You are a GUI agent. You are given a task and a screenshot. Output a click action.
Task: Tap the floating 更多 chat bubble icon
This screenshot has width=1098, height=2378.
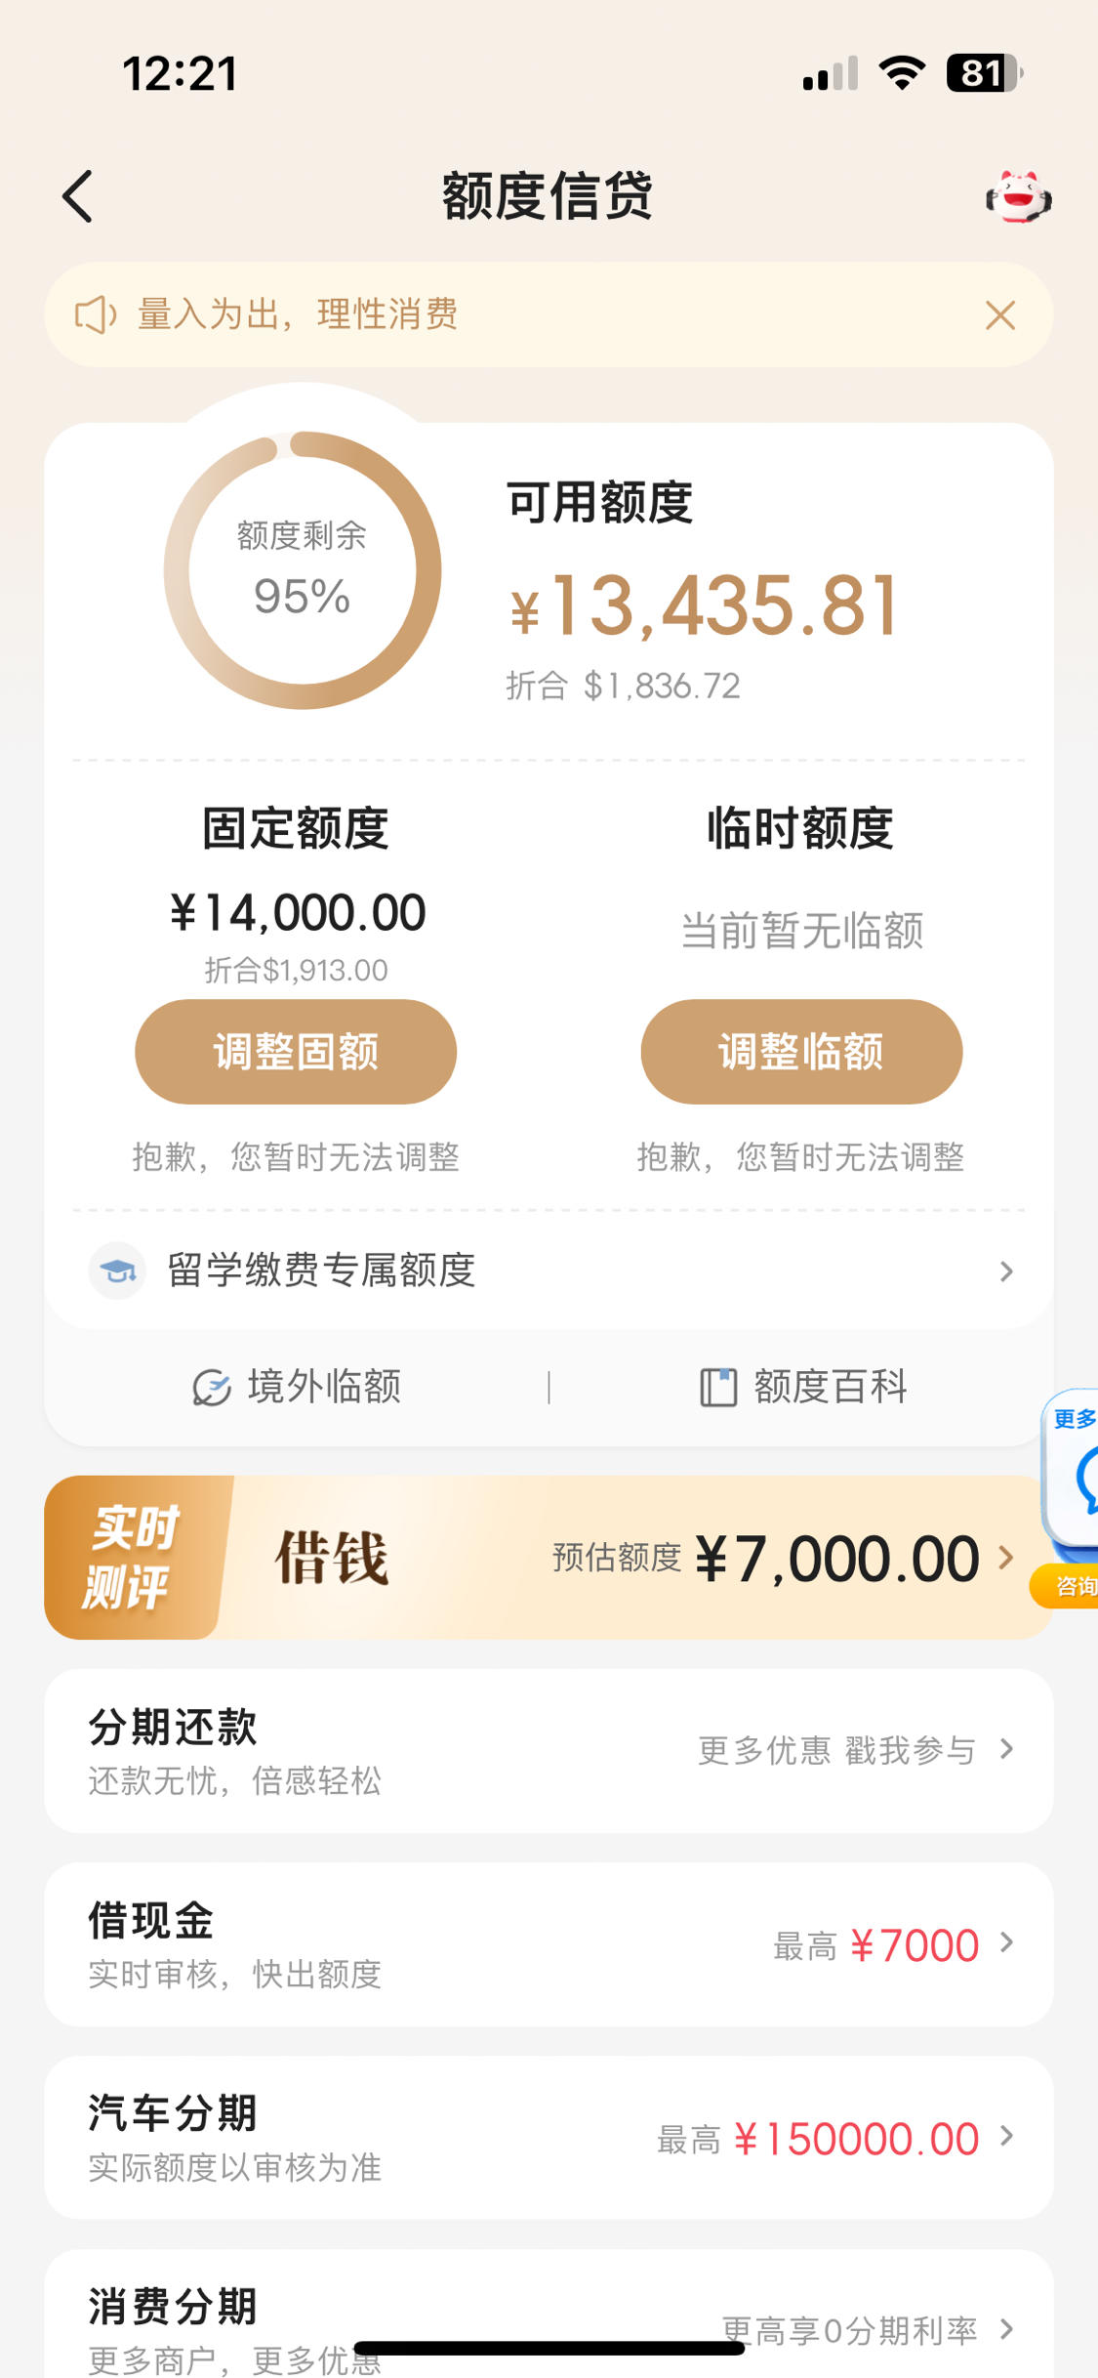[1072, 1467]
